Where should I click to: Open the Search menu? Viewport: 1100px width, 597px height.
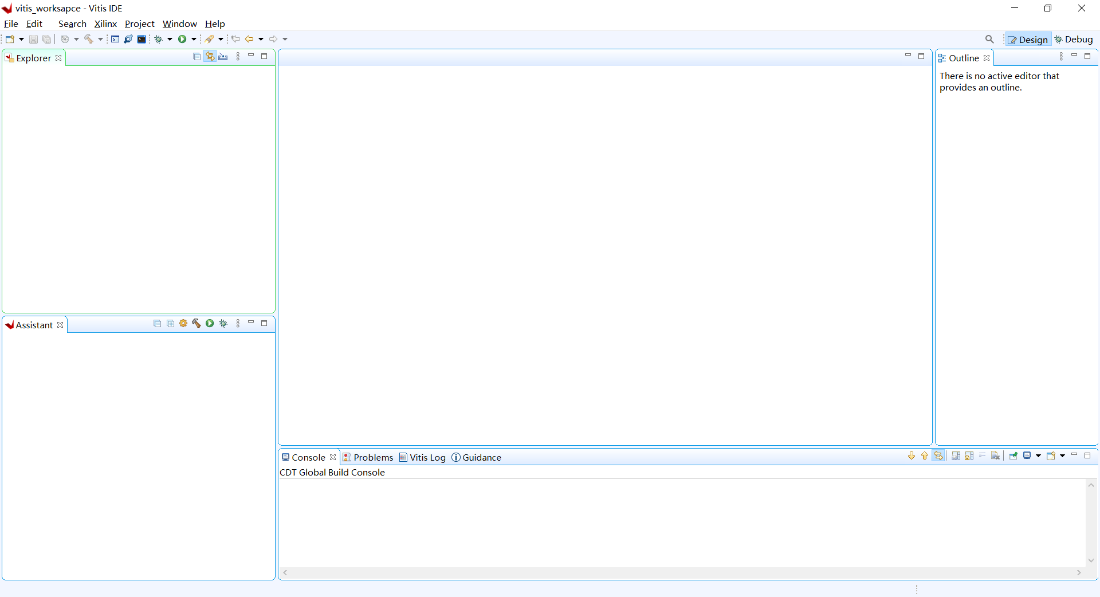pyautogui.click(x=72, y=23)
